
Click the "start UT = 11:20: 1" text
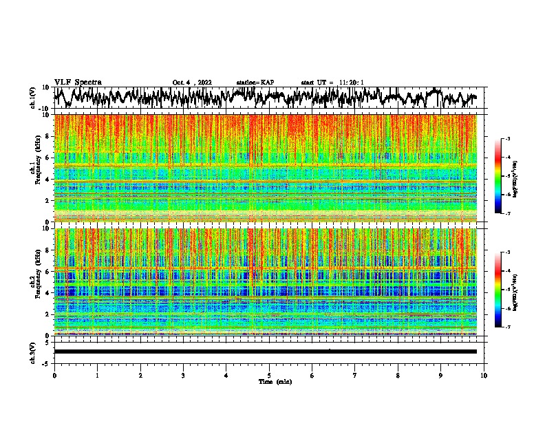point(332,83)
